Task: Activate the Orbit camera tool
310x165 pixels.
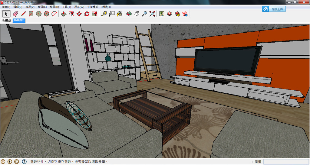Action: coord(129,14)
